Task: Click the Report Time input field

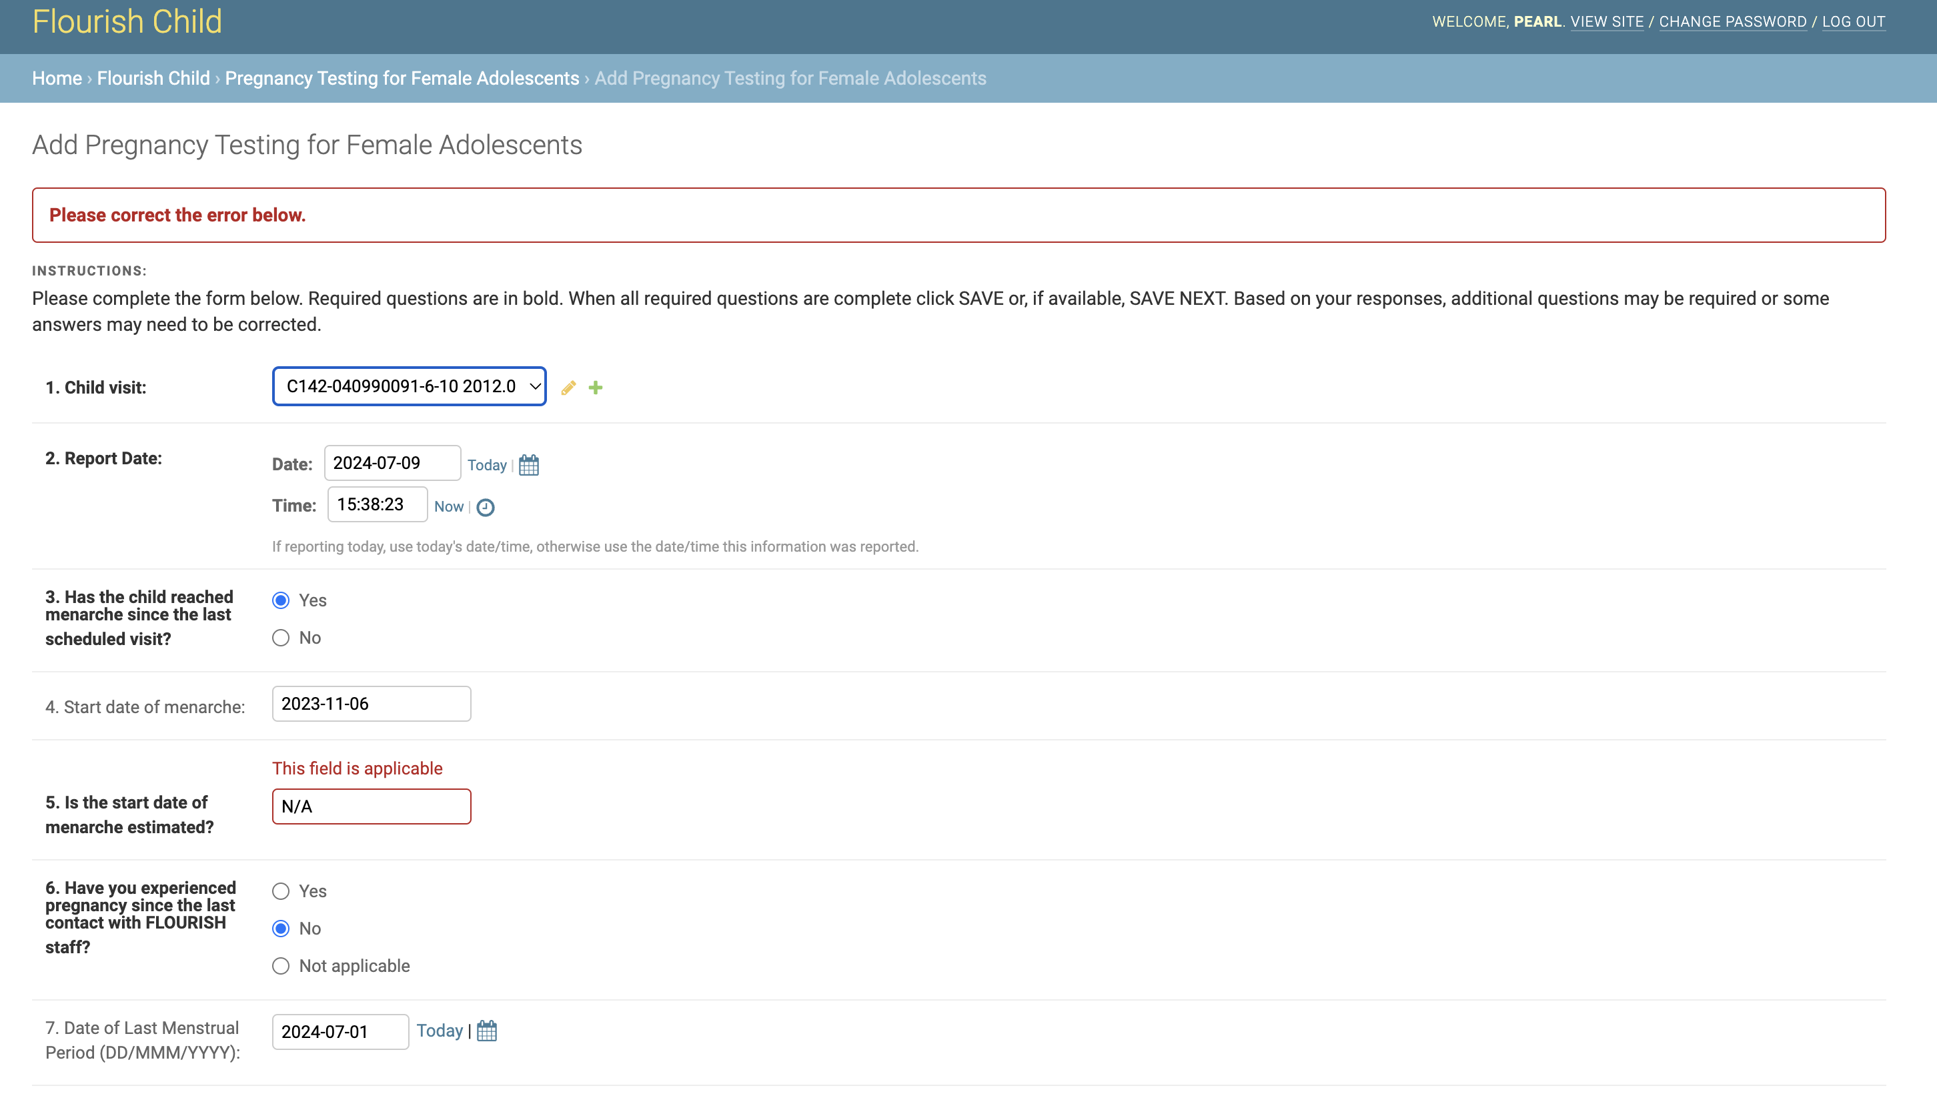Action: click(x=378, y=505)
